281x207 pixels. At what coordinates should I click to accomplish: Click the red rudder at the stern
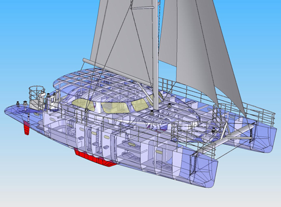[x=26, y=128]
